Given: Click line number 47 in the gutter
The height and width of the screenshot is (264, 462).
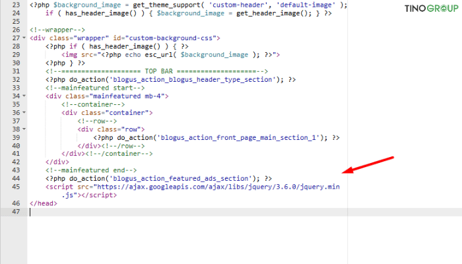Looking at the screenshot, I should click(16, 212).
